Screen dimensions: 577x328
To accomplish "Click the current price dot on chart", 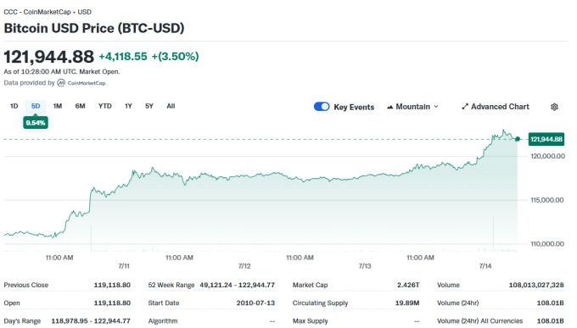I will [x=518, y=139].
